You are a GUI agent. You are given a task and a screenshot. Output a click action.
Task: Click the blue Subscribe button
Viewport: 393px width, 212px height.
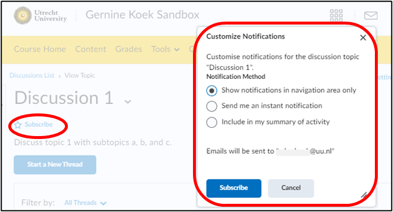click(234, 188)
